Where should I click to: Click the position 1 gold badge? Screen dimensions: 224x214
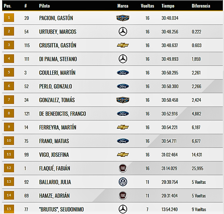point(9,18)
